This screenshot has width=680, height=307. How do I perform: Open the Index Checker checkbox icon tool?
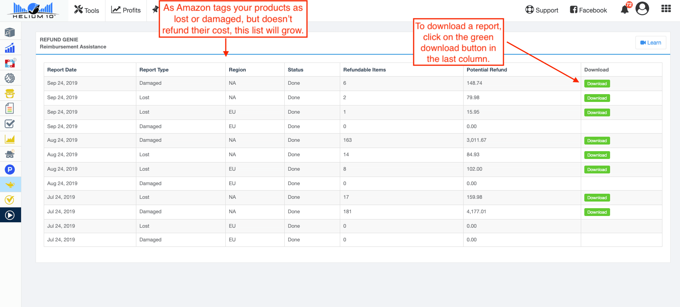tap(10, 124)
